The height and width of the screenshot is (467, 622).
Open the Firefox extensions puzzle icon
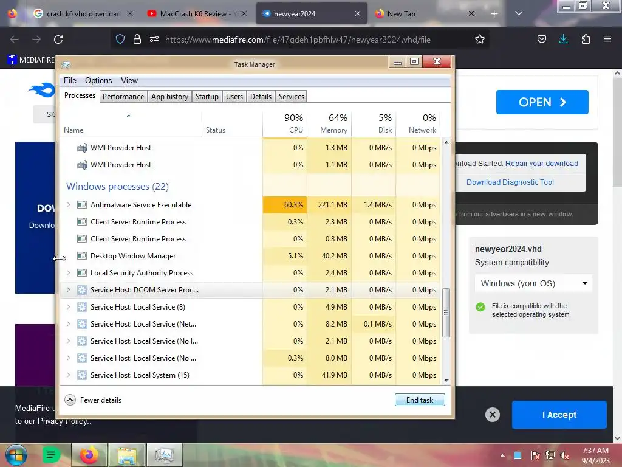[x=586, y=40]
